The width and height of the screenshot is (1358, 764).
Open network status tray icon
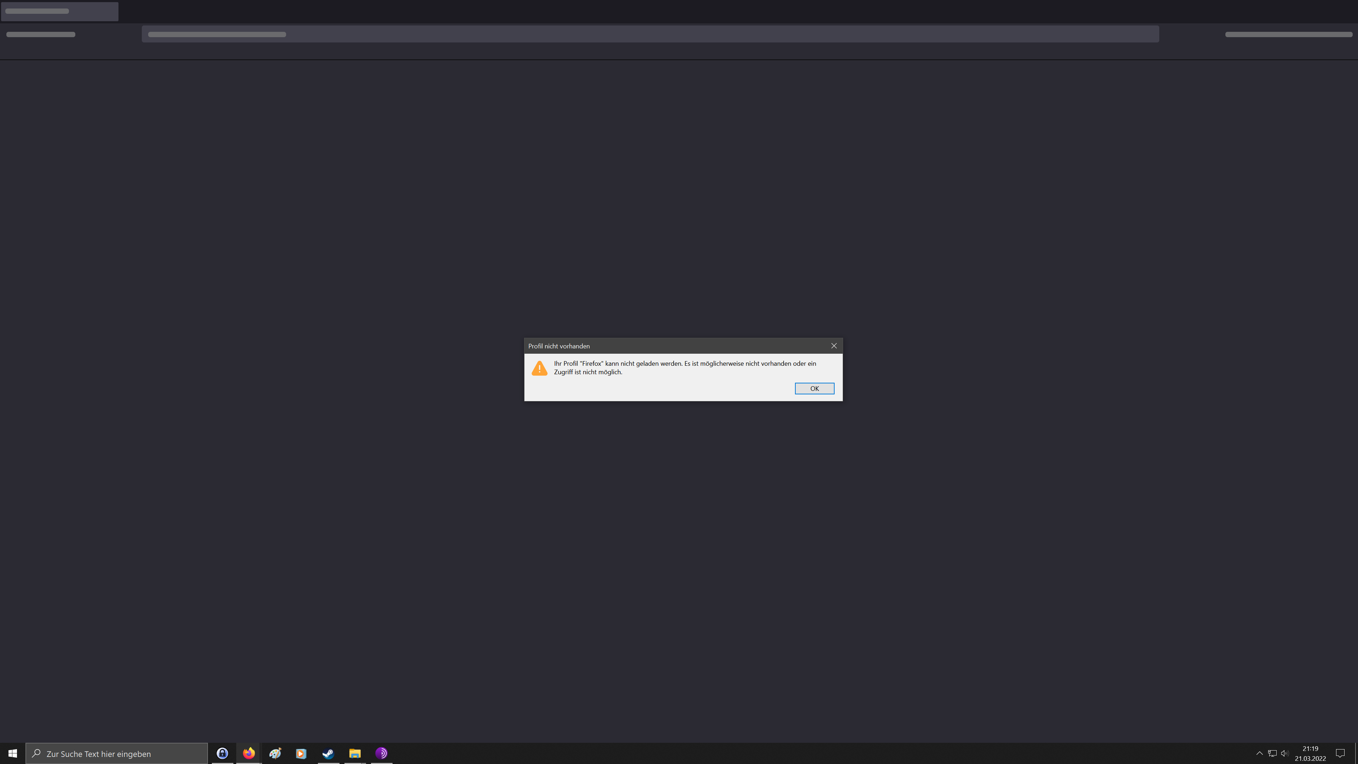click(x=1272, y=753)
